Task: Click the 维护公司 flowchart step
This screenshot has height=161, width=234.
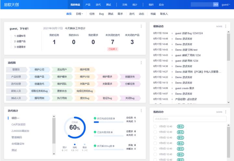Action: pyautogui.click(x=39, y=70)
